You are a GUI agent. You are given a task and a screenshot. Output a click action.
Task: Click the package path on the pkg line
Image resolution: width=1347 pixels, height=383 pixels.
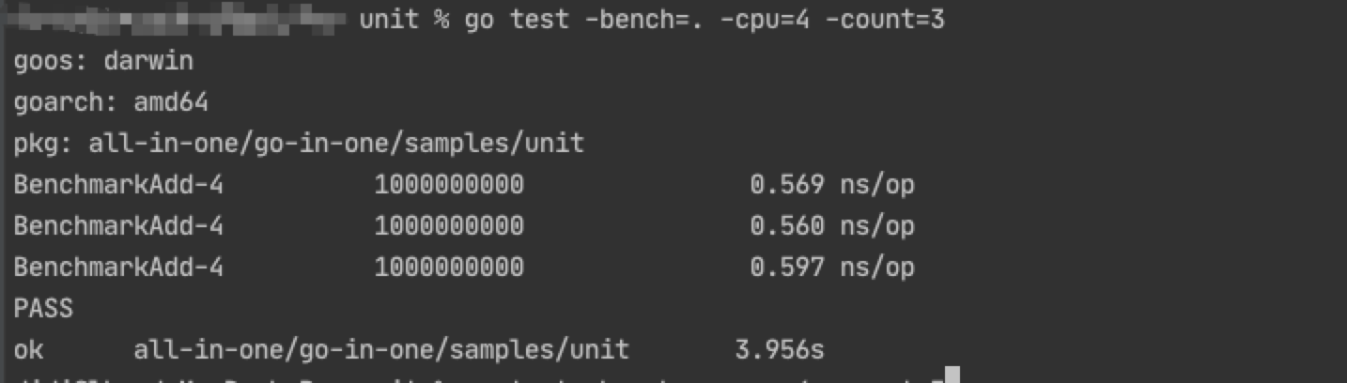[x=335, y=144]
